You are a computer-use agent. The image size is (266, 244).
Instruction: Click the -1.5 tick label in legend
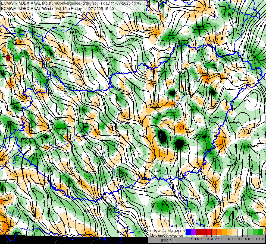227,239
